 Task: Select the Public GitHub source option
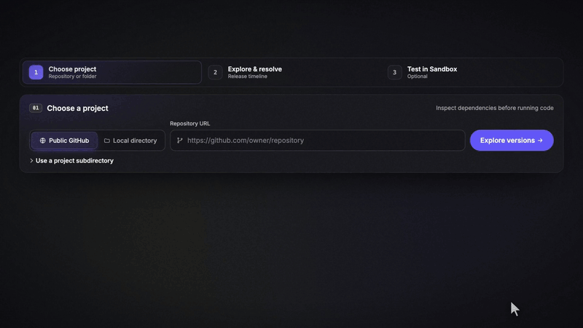coord(64,141)
